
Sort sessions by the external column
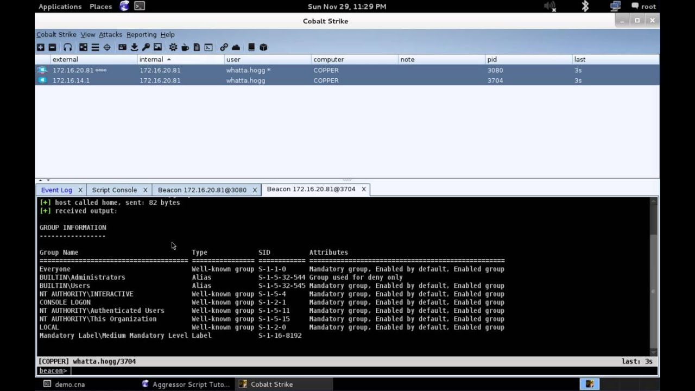[94, 59]
